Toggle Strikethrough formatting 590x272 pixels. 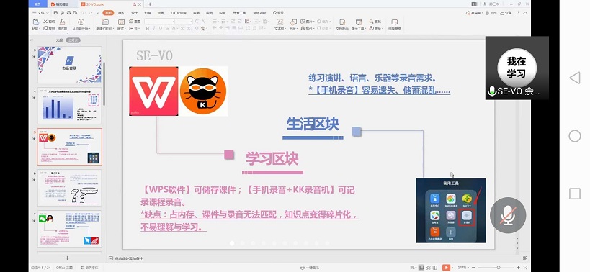(167, 29)
